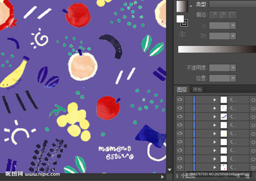Click the gradient slider bar

tap(216, 49)
